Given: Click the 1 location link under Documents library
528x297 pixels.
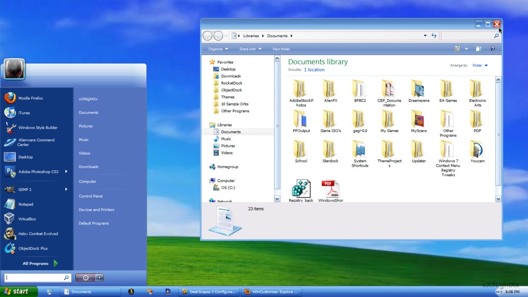Looking at the screenshot, I should pyautogui.click(x=314, y=70).
